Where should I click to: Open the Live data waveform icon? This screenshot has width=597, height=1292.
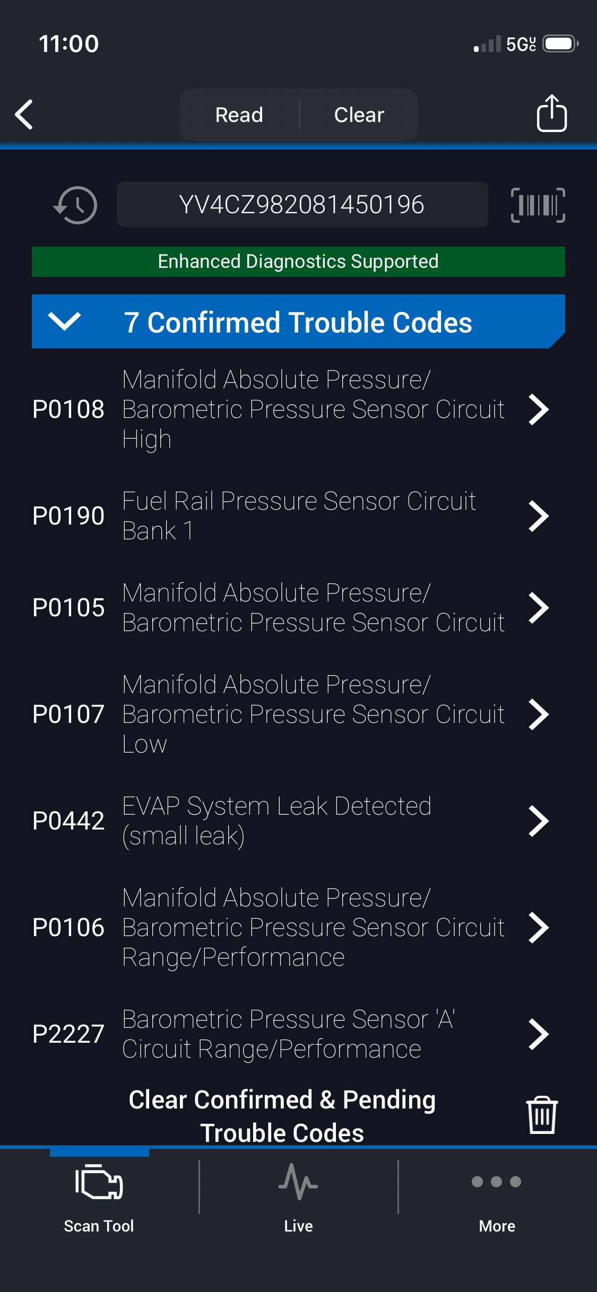(x=298, y=1182)
